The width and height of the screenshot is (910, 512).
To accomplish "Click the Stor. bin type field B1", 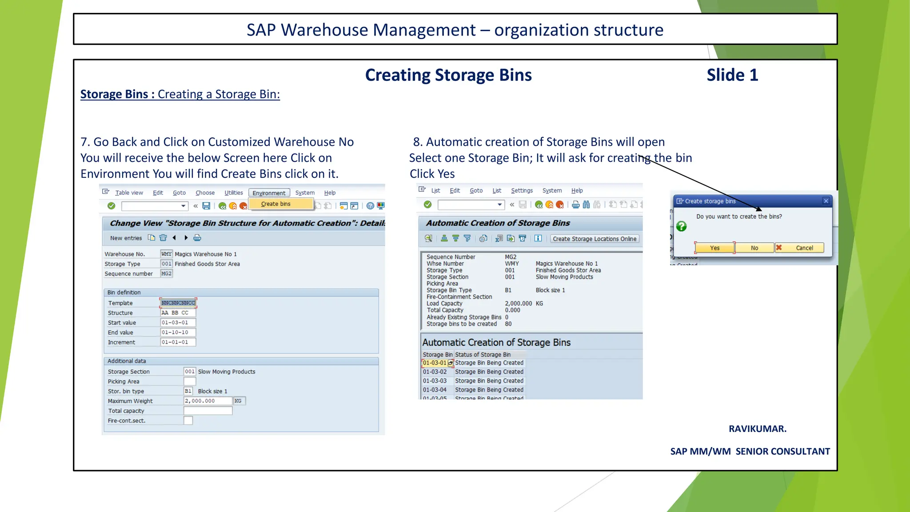I will [x=188, y=391].
